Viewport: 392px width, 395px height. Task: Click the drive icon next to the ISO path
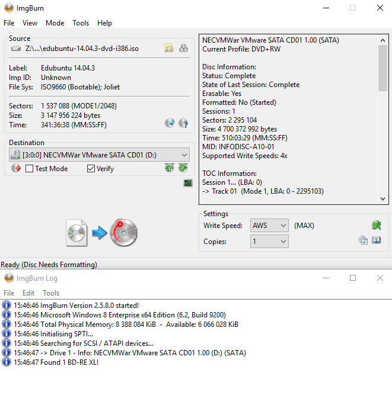[x=16, y=49]
